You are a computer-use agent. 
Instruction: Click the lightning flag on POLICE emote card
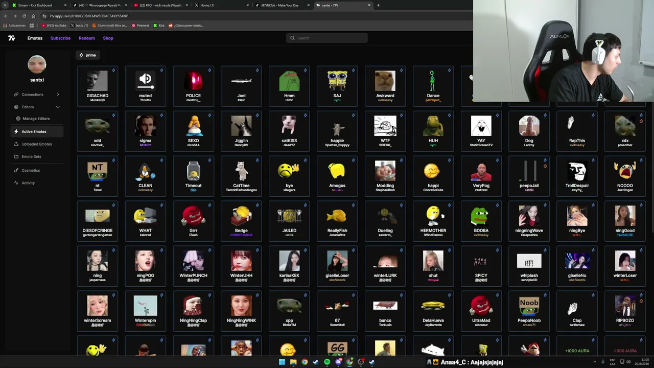tap(209, 71)
